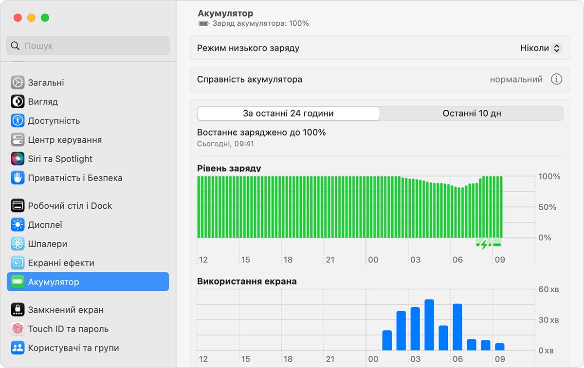This screenshot has width=584, height=368.
Task: Open the Загальні settings icon
Action: pos(18,83)
